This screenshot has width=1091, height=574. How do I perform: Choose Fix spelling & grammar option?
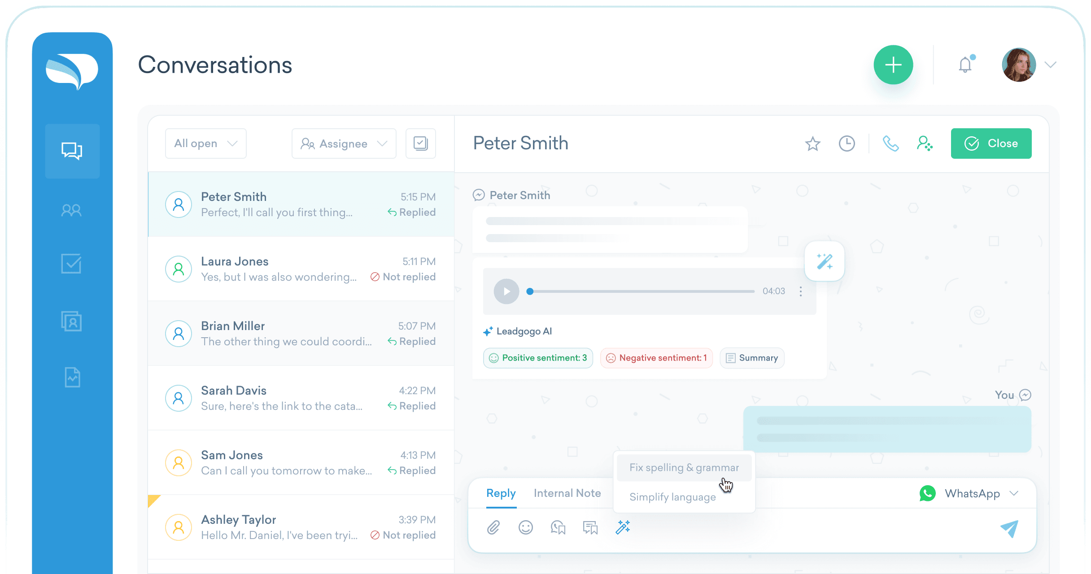(684, 468)
